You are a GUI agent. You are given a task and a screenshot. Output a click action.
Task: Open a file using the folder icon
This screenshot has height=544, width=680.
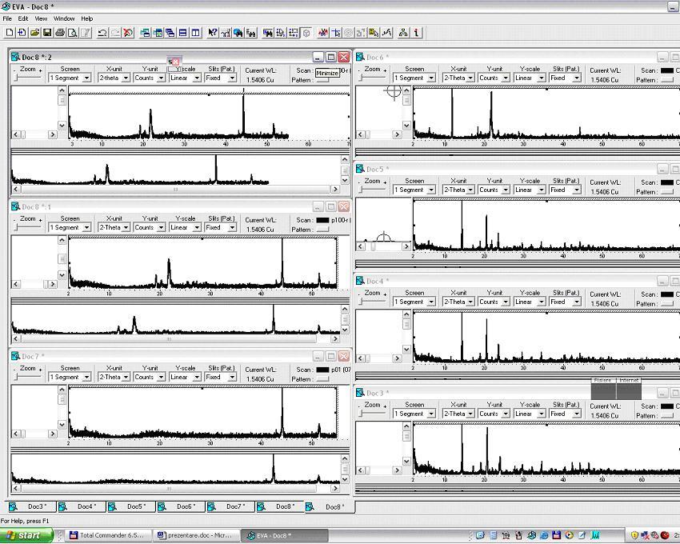click(x=34, y=33)
